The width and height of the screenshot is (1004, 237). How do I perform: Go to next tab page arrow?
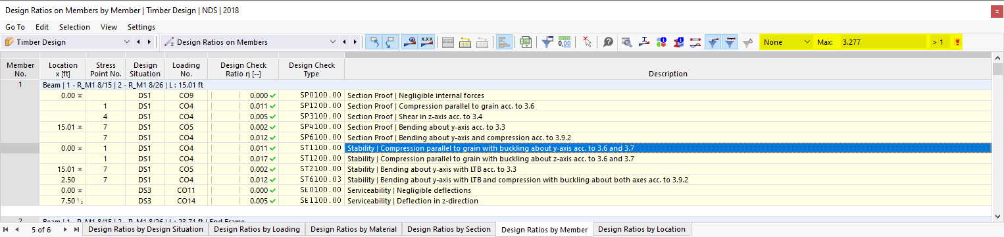click(x=65, y=229)
